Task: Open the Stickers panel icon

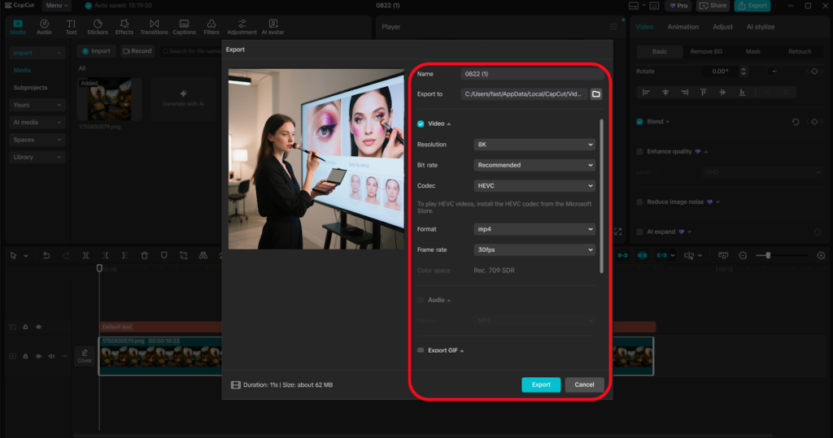Action: pyautogui.click(x=98, y=24)
